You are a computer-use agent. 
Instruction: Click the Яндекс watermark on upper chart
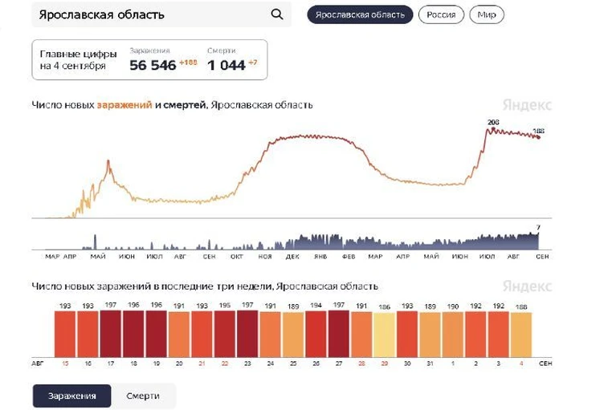coord(527,105)
